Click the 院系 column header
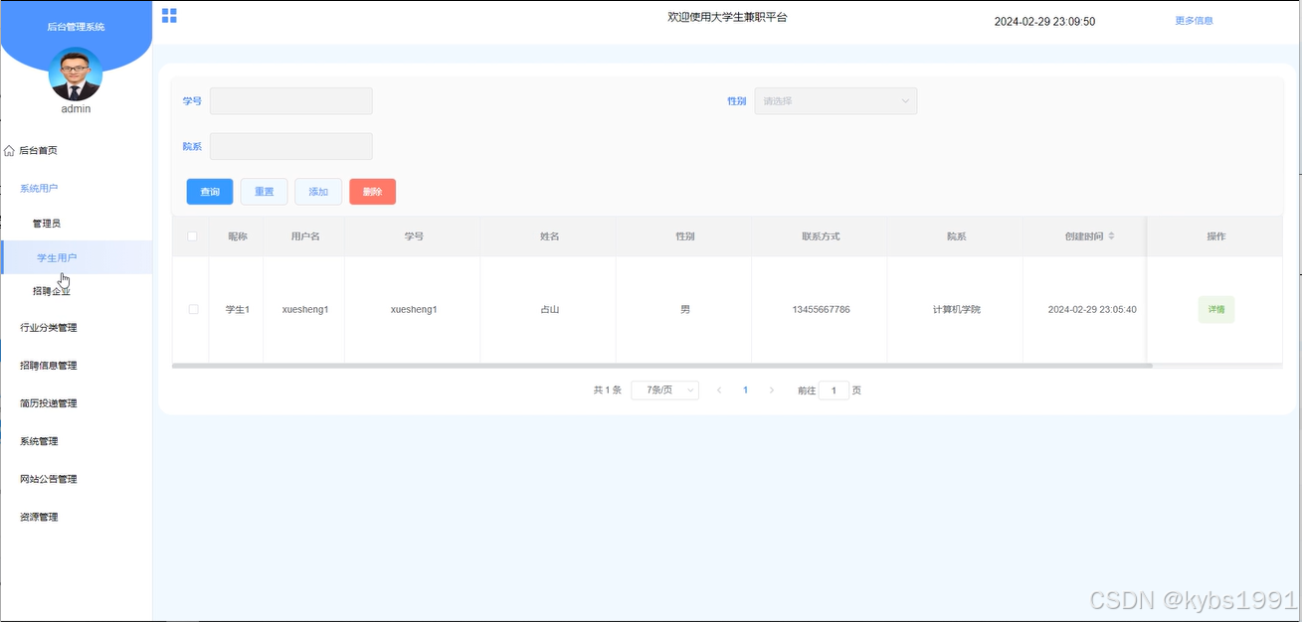This screenshot has width=1302, height=622. coord(956,236)
